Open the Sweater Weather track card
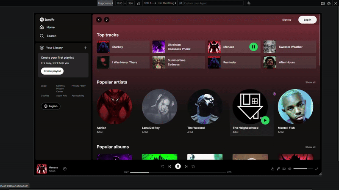Screen dimensions: 339x190 pos(290,47)
